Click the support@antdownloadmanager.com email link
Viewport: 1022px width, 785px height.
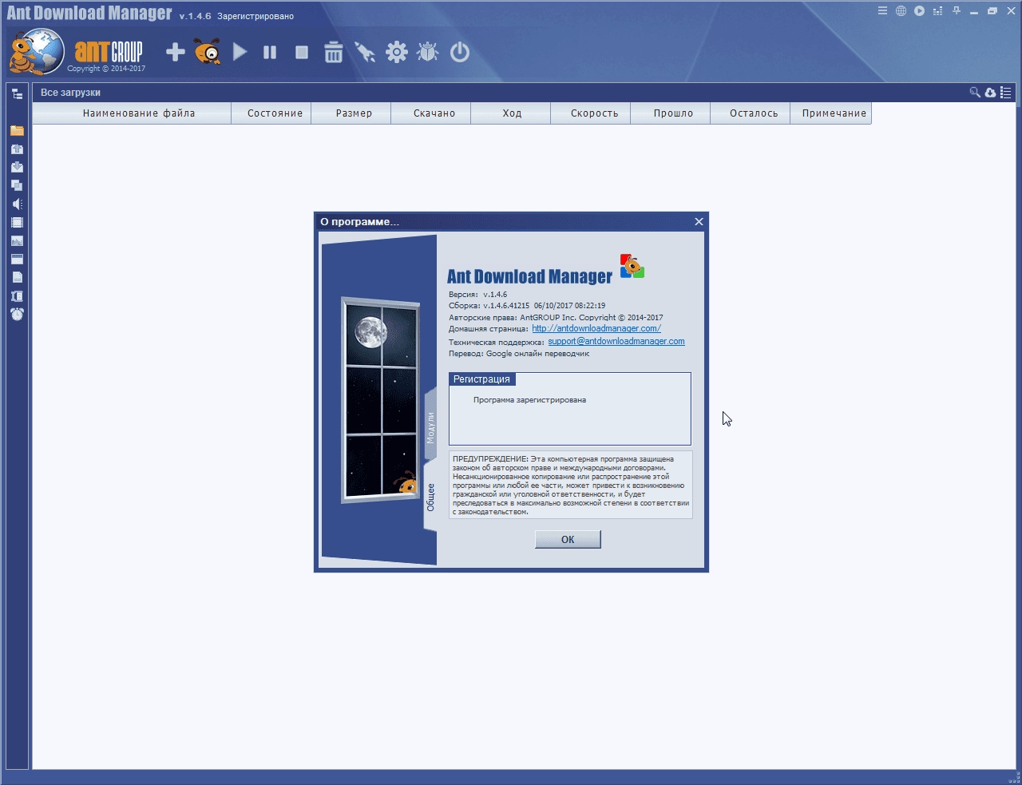click(616, 341)
